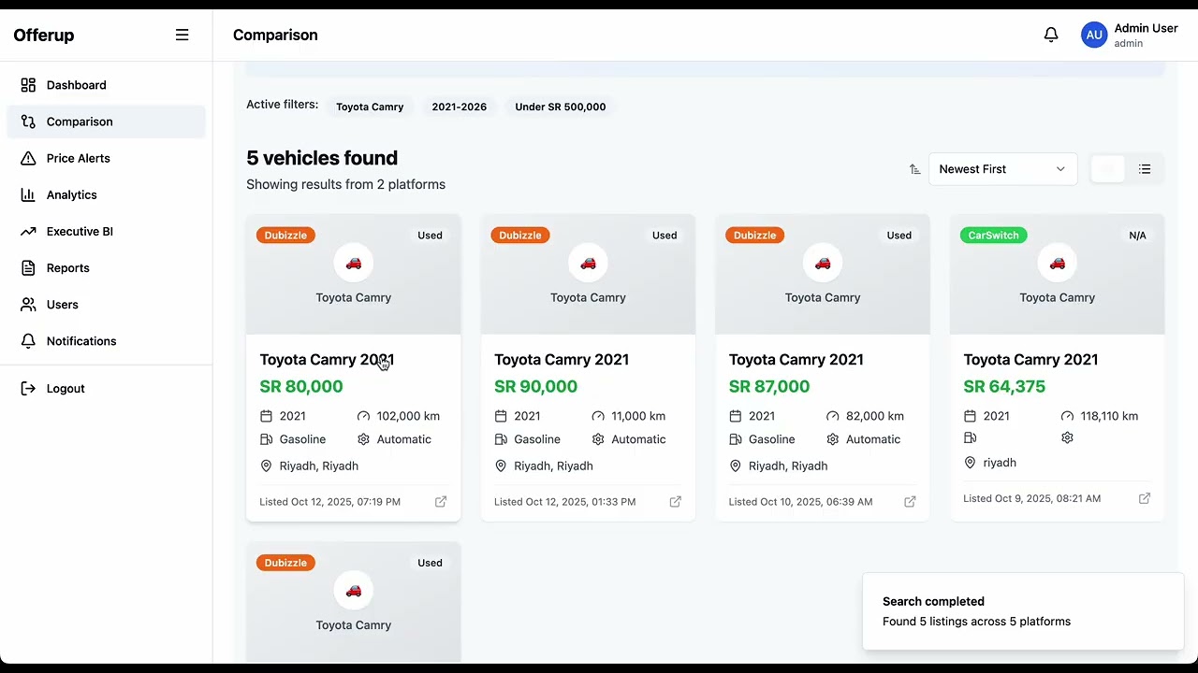This screenshot has width=1198, height=673.
Task: Click the green CarSwitch platform badge
Action: (993, 236)
